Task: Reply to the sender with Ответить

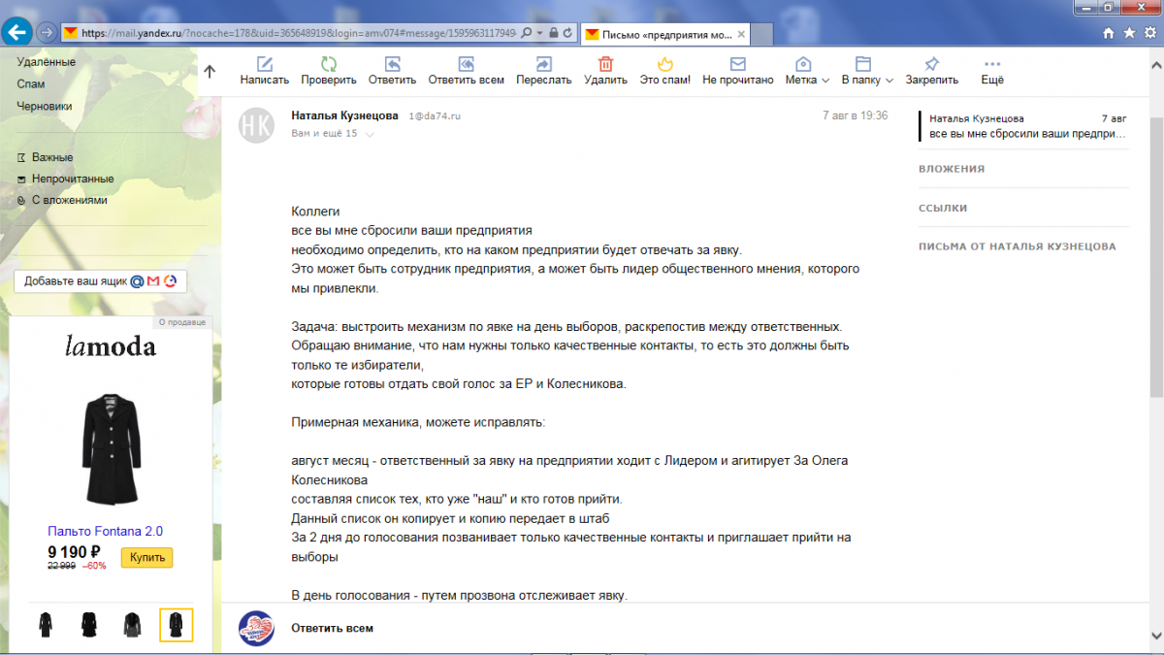Action: tap(392, 71)
